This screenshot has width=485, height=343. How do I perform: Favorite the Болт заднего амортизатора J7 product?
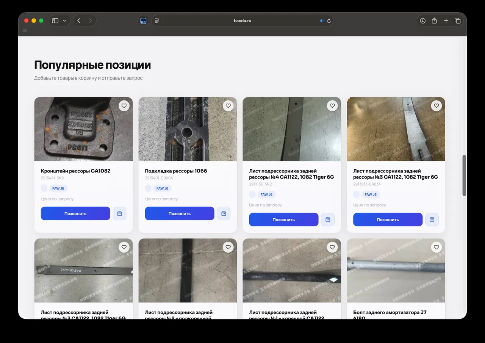[x=436, y=247]
